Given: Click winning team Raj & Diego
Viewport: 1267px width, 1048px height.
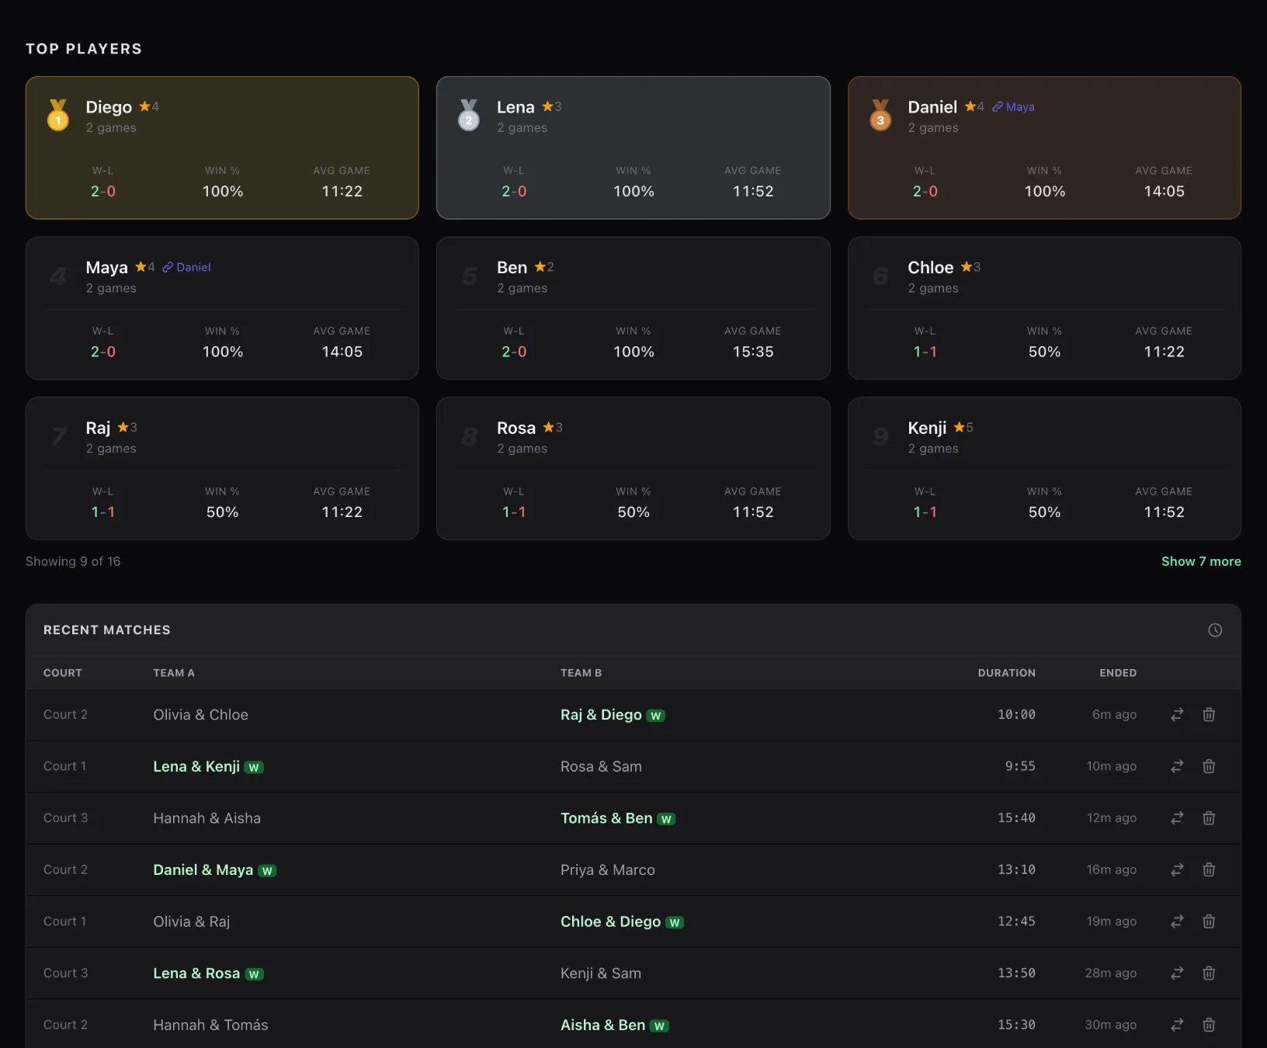Looking at the screenshot, I should point(601,715).
